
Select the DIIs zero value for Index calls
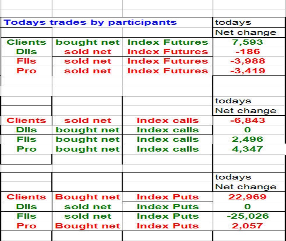tap(247, 130)
